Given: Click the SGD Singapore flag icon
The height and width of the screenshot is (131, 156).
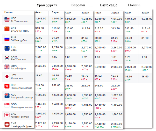Looking at the screenshot, I should tap(7, 105).
